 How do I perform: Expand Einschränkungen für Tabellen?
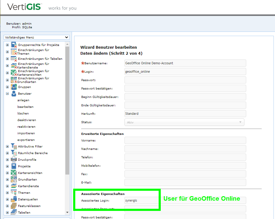(7, 59)
